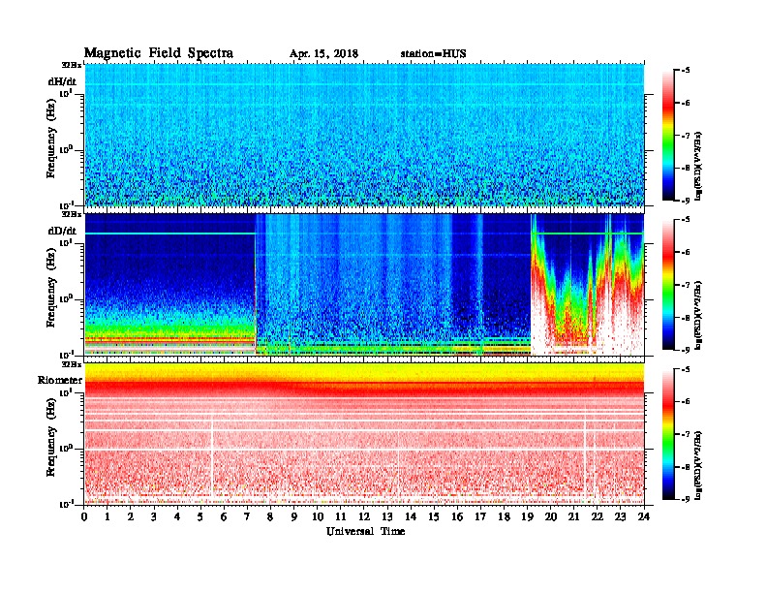This screenshot has height=593, width=767.
Task: Click the Riometer spectrogram panel
Action: (364, 434)
